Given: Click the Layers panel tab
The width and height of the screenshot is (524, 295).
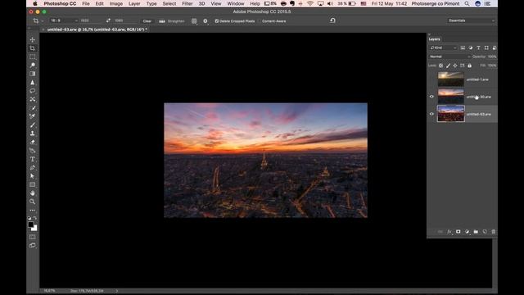Looking at the screenshot, I should 435,39.
